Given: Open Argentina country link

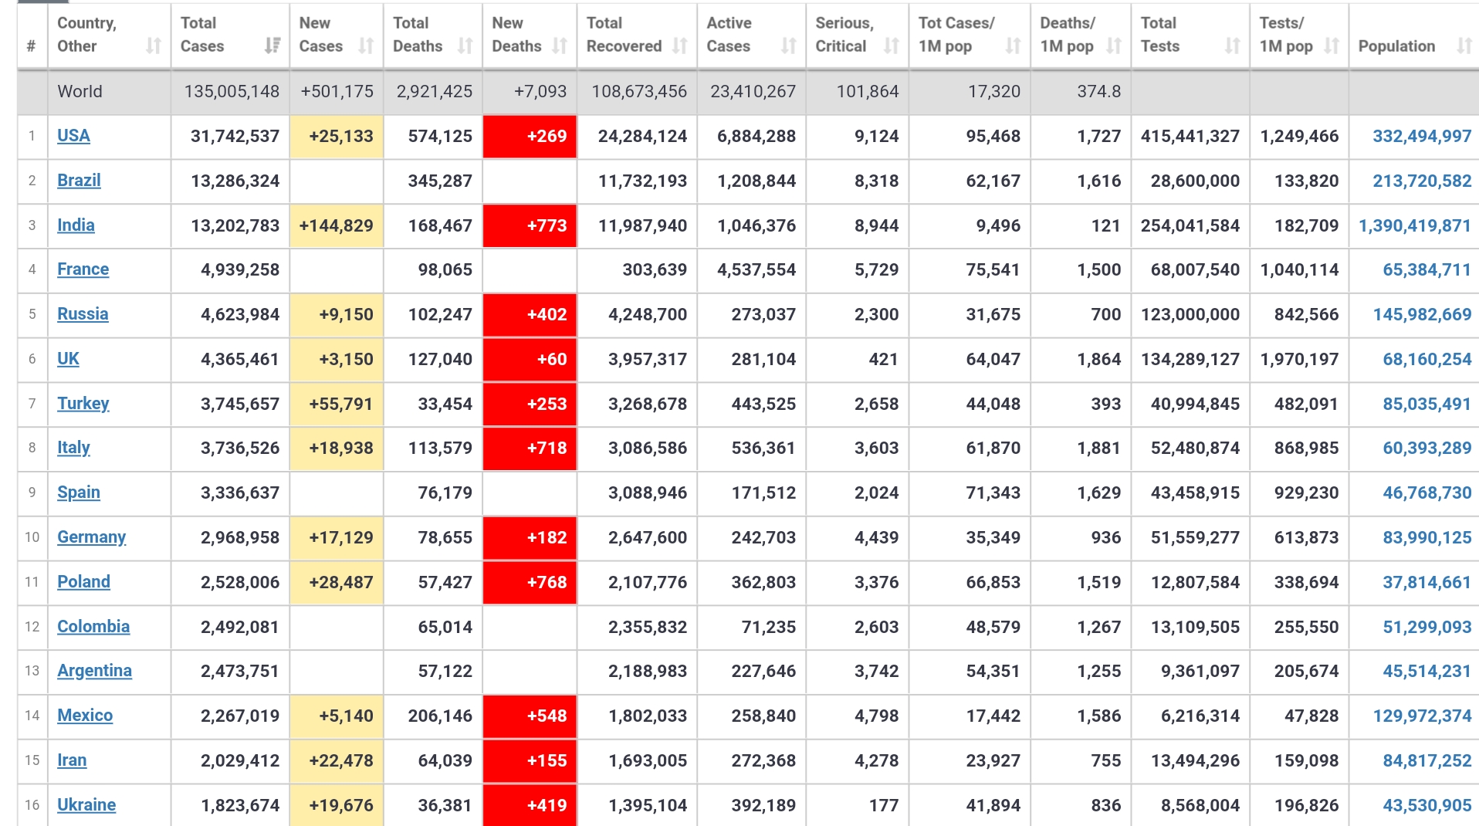Looking at the screenshot, I should (x=94, y=671).
